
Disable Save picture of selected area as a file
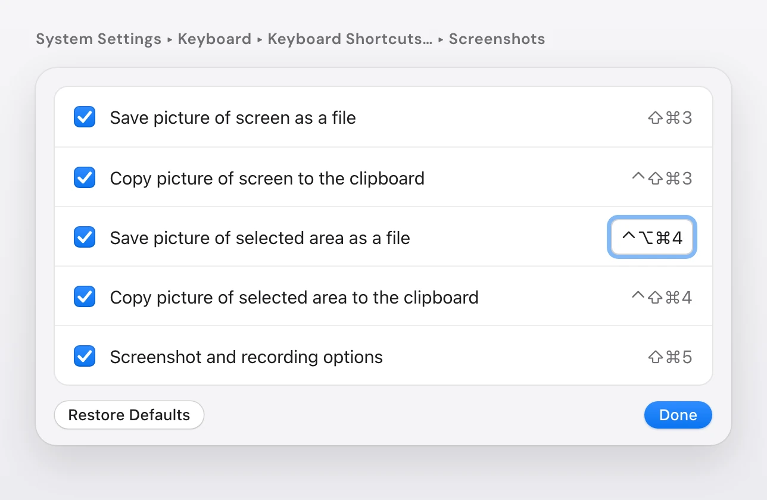(85, 237)
